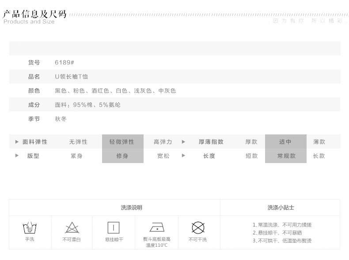This screenshot has width=349, height=260.
Task: Select the 修身 fit option
Action: [x=122, y=156]
